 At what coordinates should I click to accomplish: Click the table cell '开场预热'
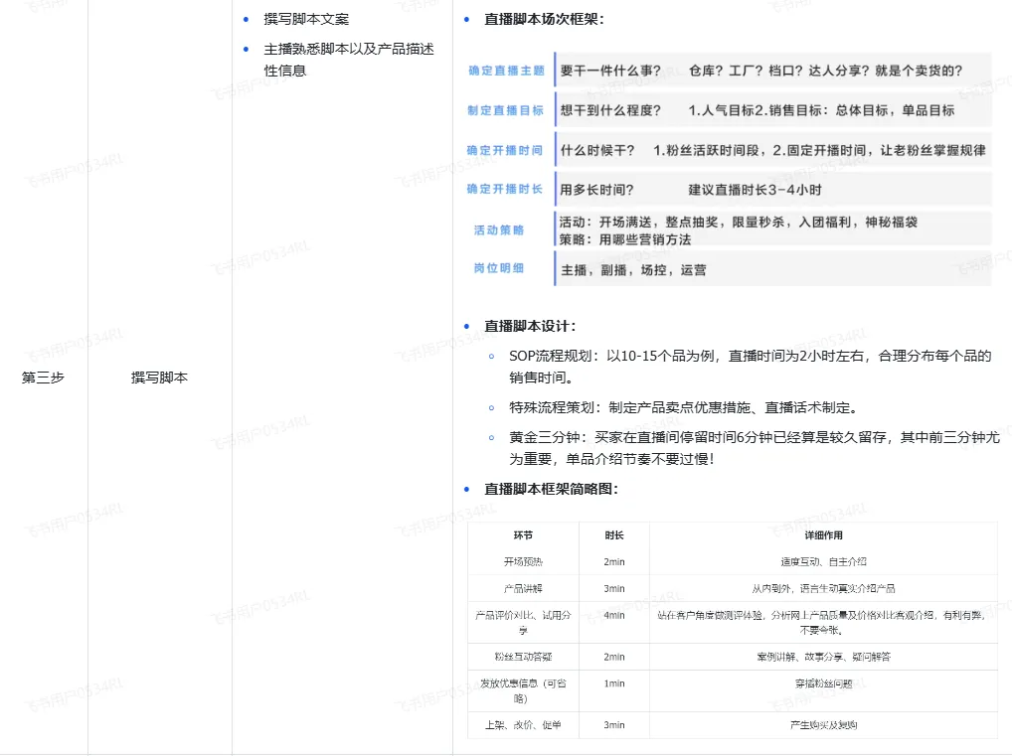click(x=524, y=562)
